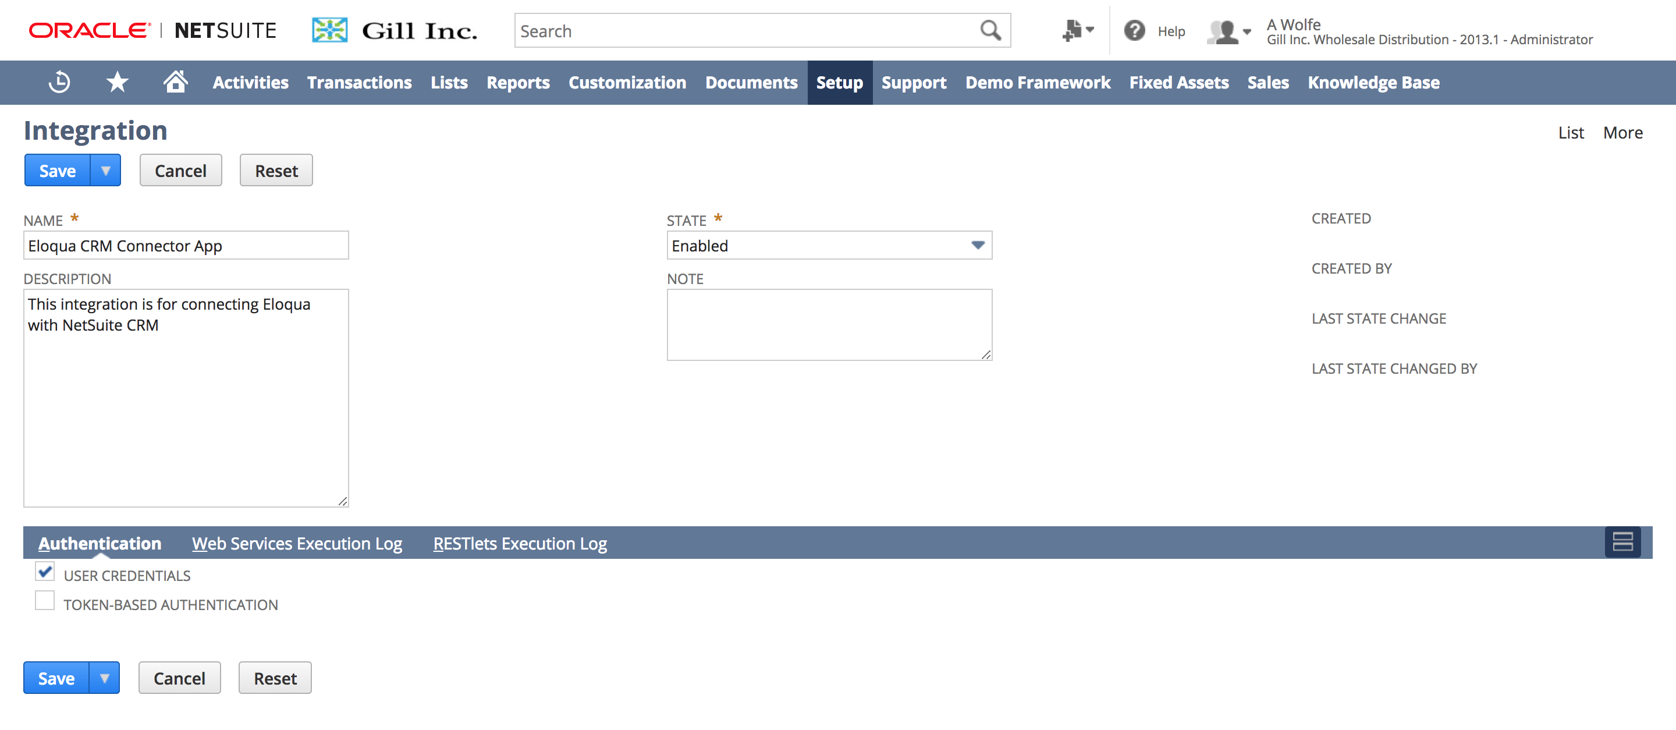
Task: Go to the Home icon
Action: pyautogui.click(x=175, y=83)
